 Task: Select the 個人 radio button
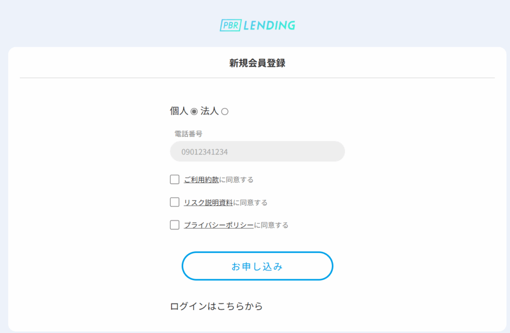coord(194,111)
